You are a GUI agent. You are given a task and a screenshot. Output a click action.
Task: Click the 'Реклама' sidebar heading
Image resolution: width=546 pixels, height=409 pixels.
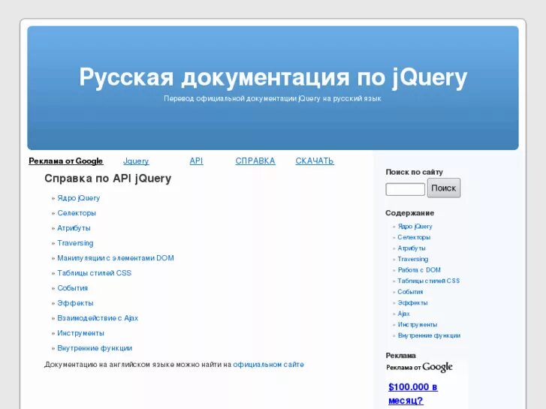point(401,356)
